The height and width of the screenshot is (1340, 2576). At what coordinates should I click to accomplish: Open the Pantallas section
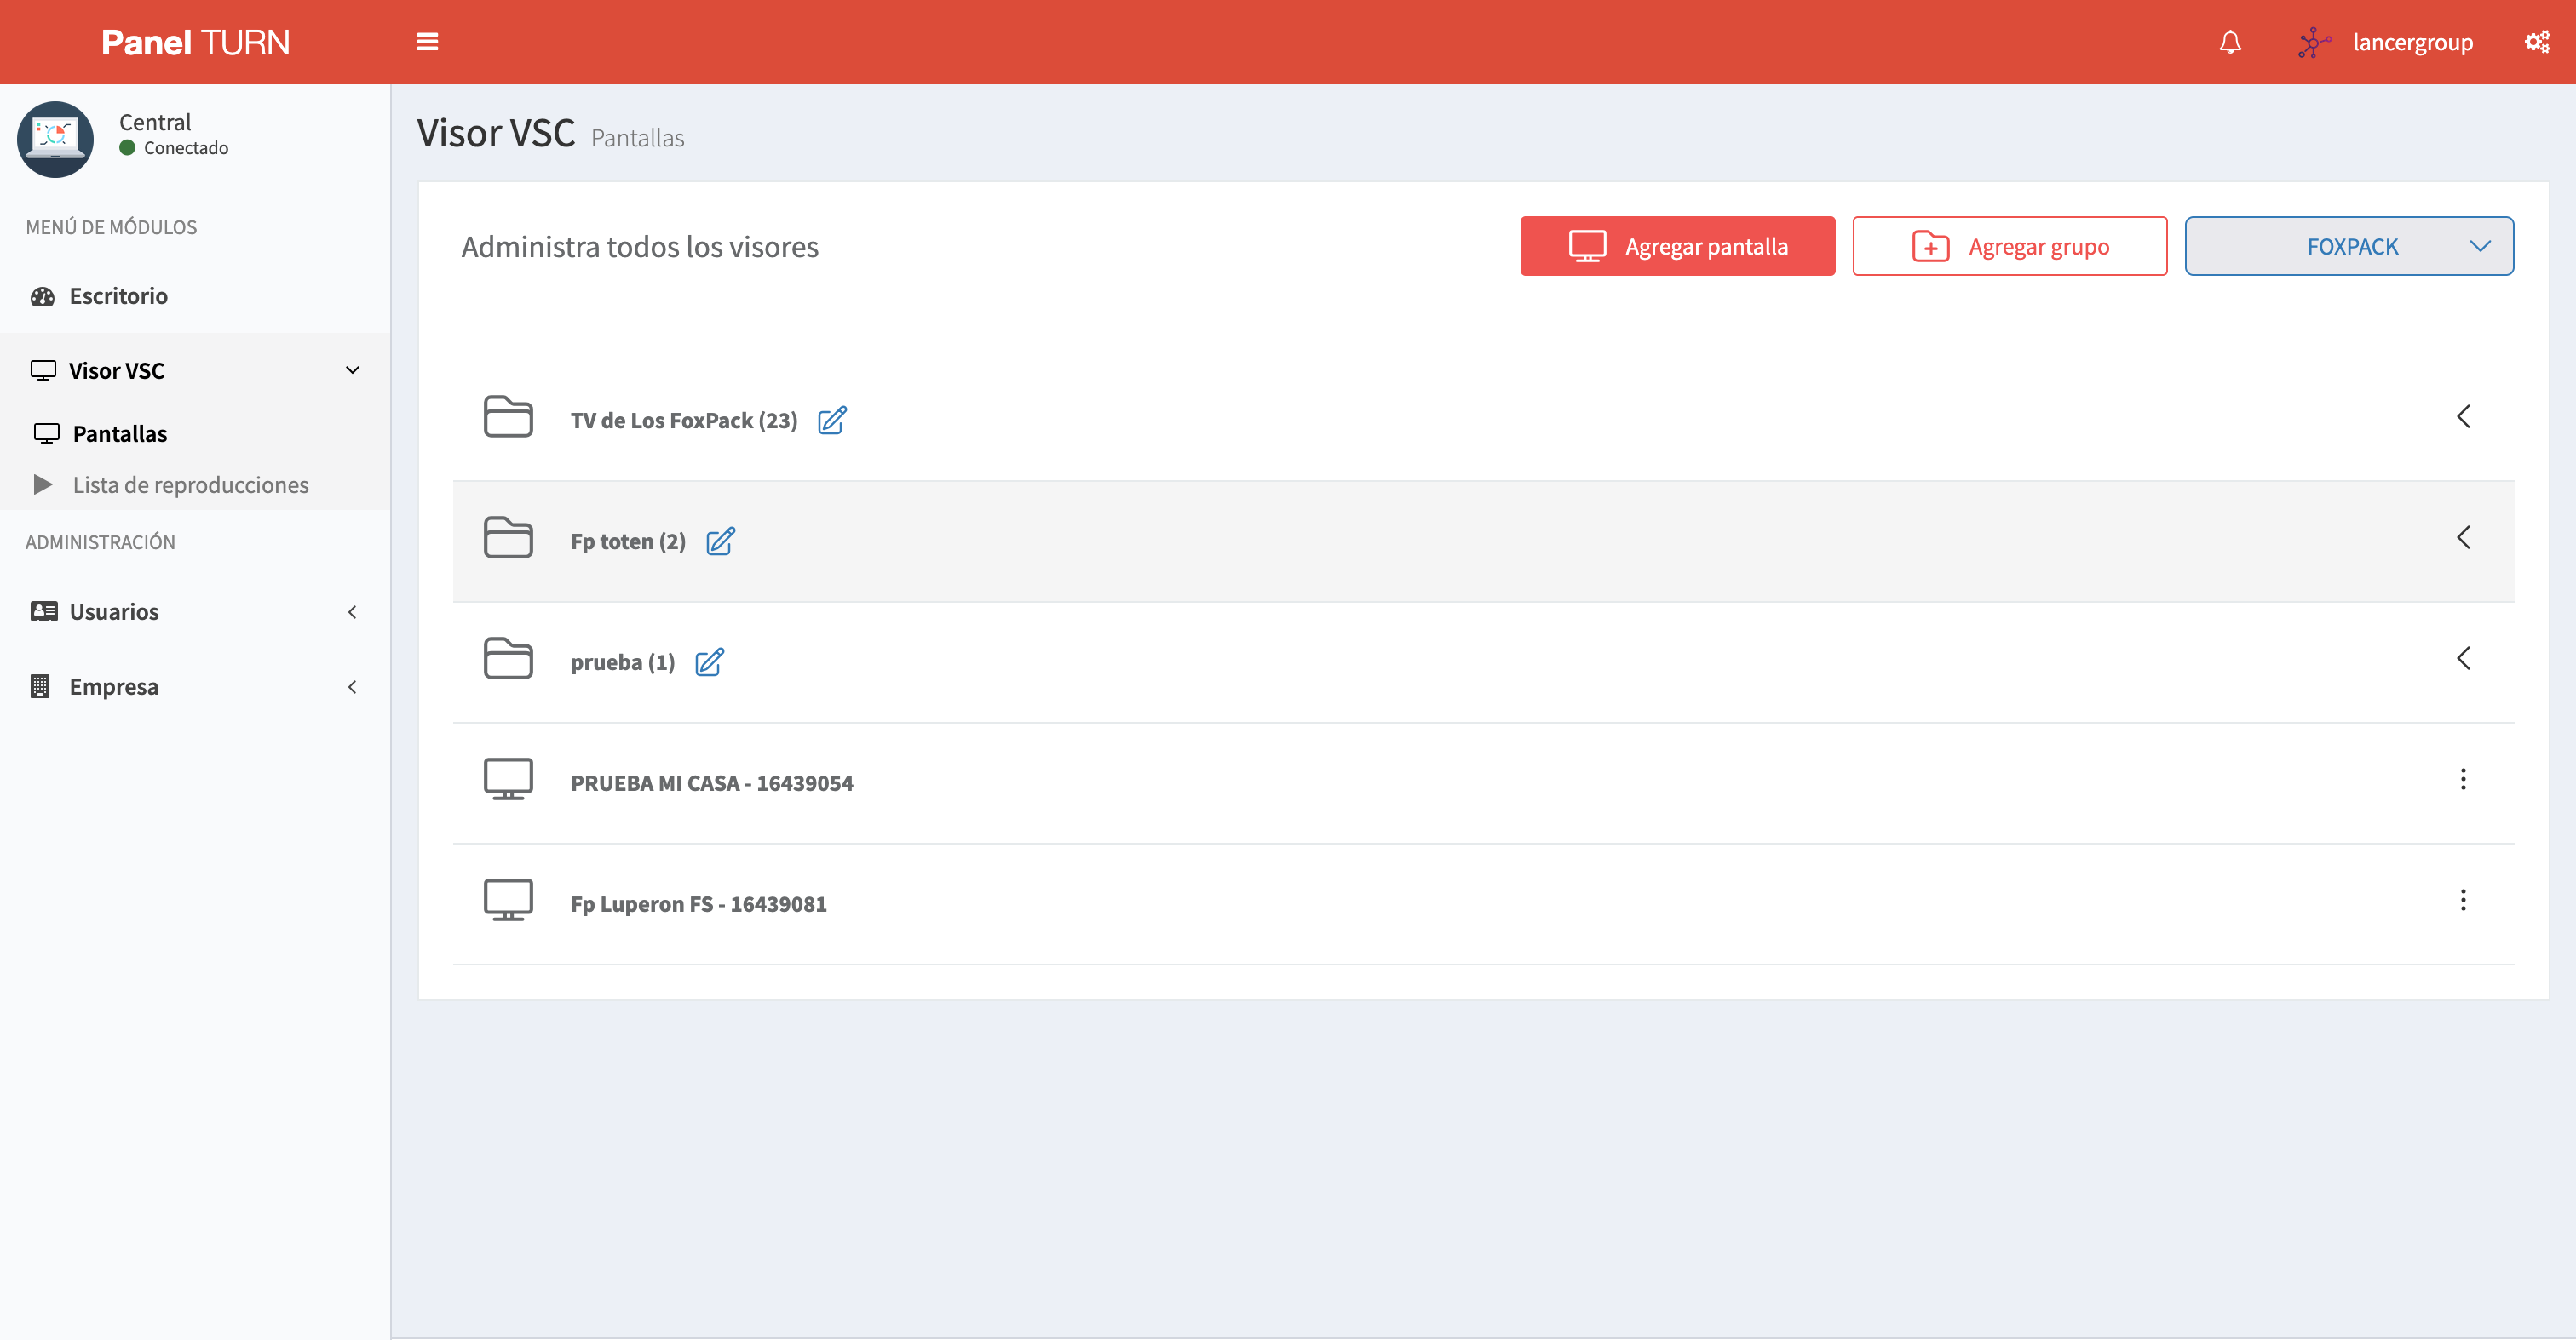pyautogui.click(x=119, y=432)
